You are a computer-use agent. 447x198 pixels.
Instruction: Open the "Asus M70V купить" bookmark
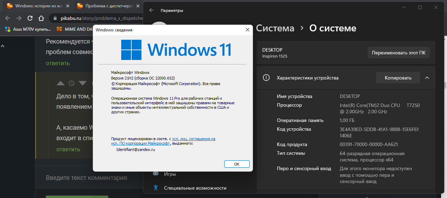28,29
